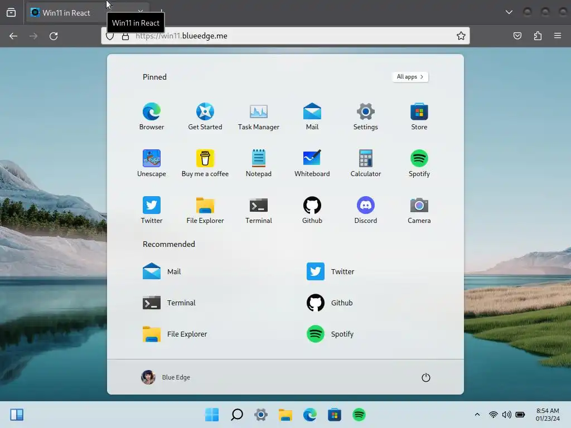This screenshot has width=571, height=428.
Task: Open Mail under Recommended
Action: (x=162, y=271)
